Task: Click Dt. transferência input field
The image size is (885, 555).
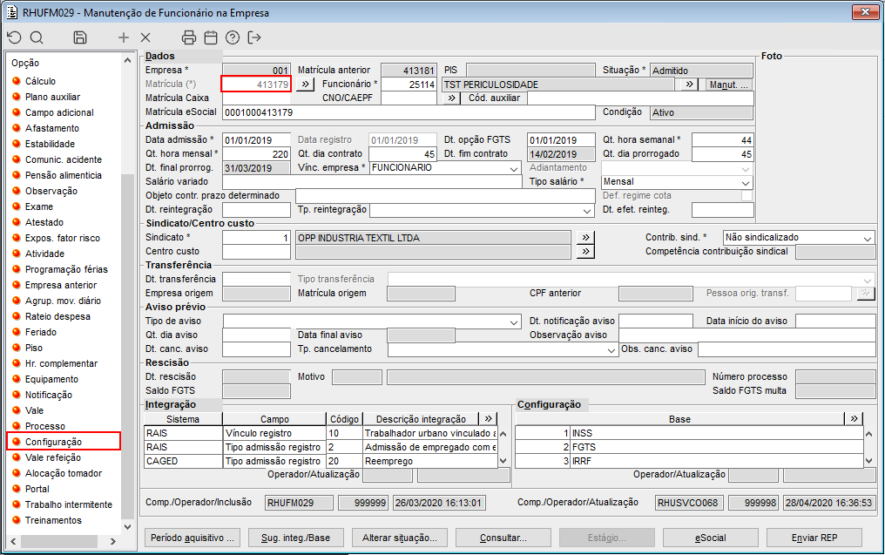Action: click(256, 280)
